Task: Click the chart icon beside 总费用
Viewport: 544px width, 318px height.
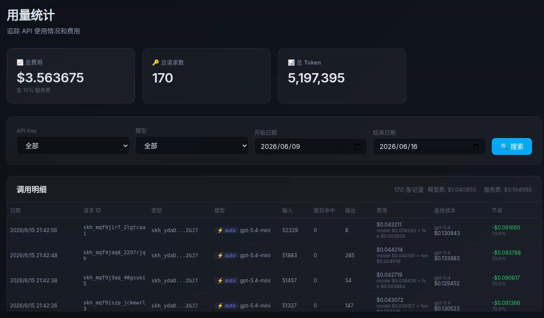Action: [x=20, y=63]
